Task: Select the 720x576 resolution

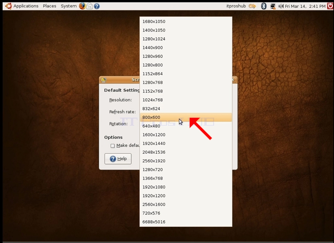Action: [x=186, y=213]
